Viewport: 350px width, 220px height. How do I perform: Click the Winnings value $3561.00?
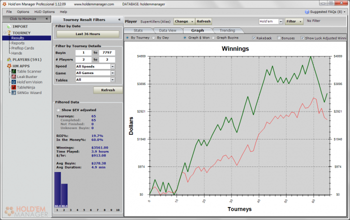click(x=100, y=147)
